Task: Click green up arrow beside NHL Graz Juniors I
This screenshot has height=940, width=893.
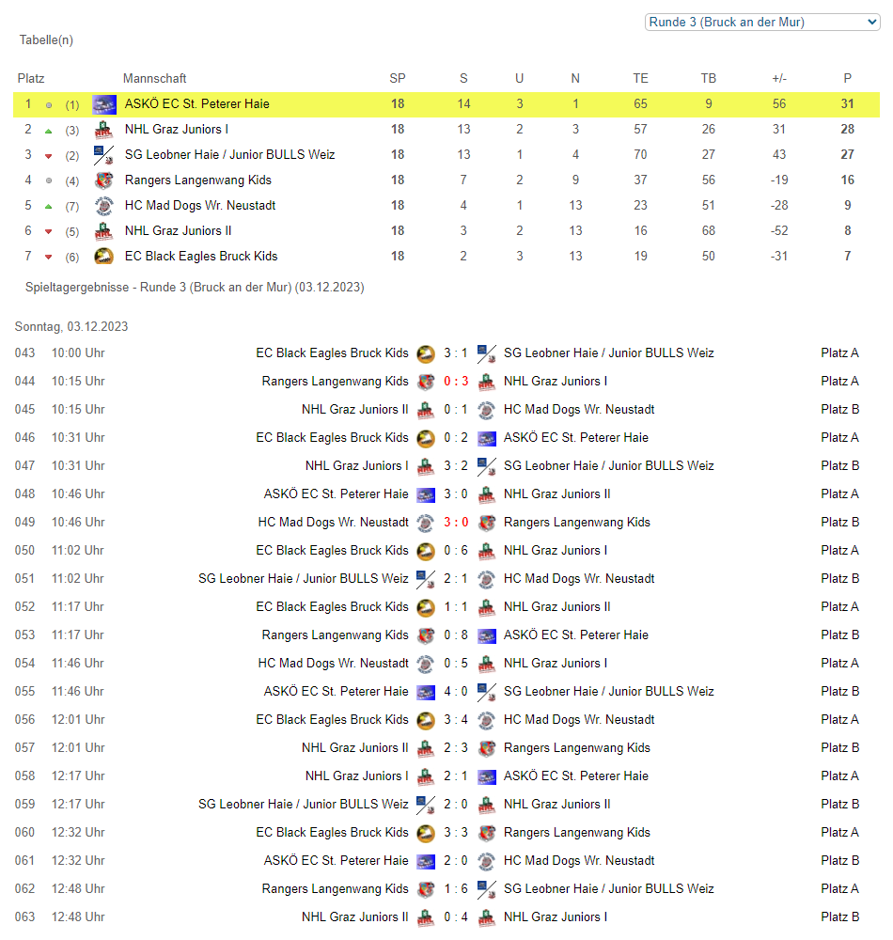Action: click(49, 131)
